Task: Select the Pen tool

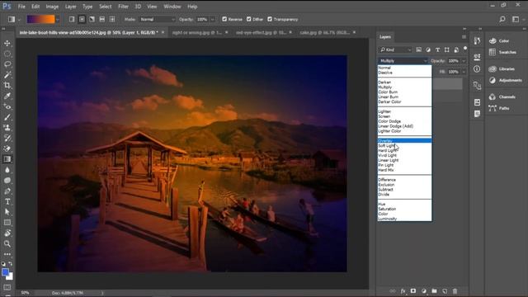Action: tap(7, 191)
